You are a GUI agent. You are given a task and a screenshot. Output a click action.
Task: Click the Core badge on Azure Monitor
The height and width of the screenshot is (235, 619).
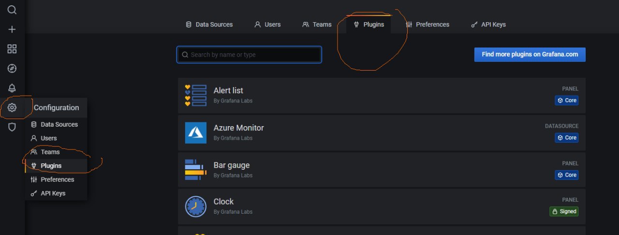tap(566, 138)
